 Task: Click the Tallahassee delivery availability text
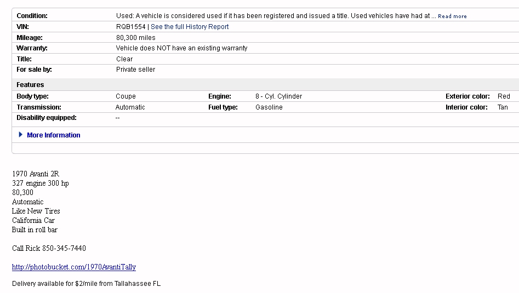click(x=86, y=284)
